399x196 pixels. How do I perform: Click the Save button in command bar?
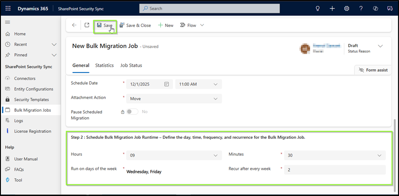pos(104,26)
